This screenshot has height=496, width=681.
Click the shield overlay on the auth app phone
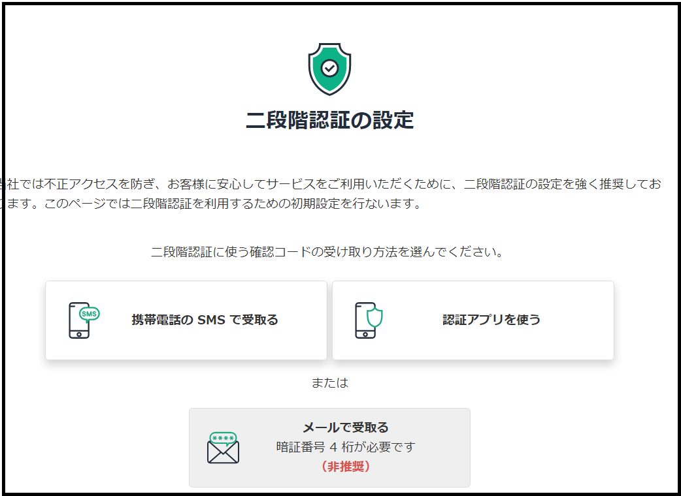pos(373,317)
